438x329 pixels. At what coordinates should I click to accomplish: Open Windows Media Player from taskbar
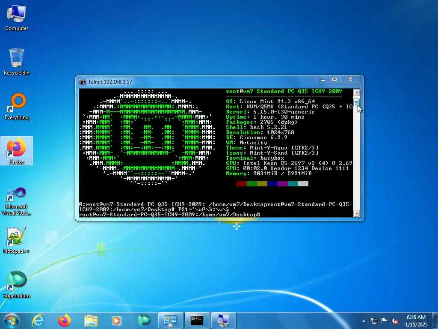117,320
